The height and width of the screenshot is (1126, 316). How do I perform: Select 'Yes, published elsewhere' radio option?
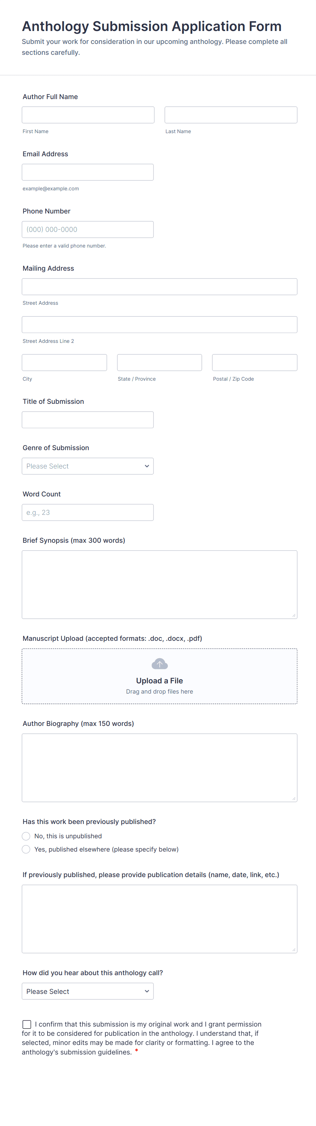point(26,849)
